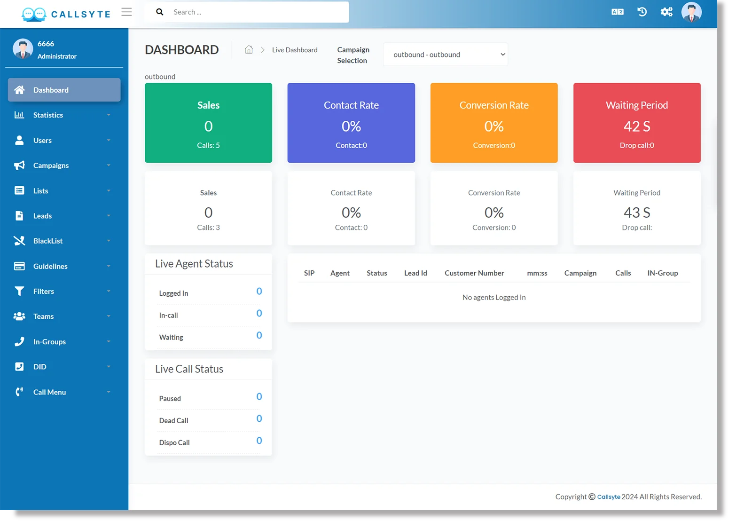Open the campaign selection dropdown

(445, 54)
